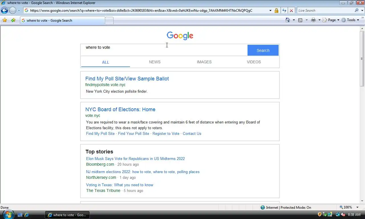Click the 100% zoom level button

[345, 207]
